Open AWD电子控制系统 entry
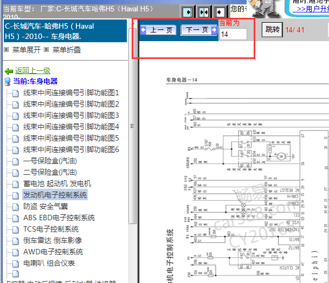 [x=53, y=252]
